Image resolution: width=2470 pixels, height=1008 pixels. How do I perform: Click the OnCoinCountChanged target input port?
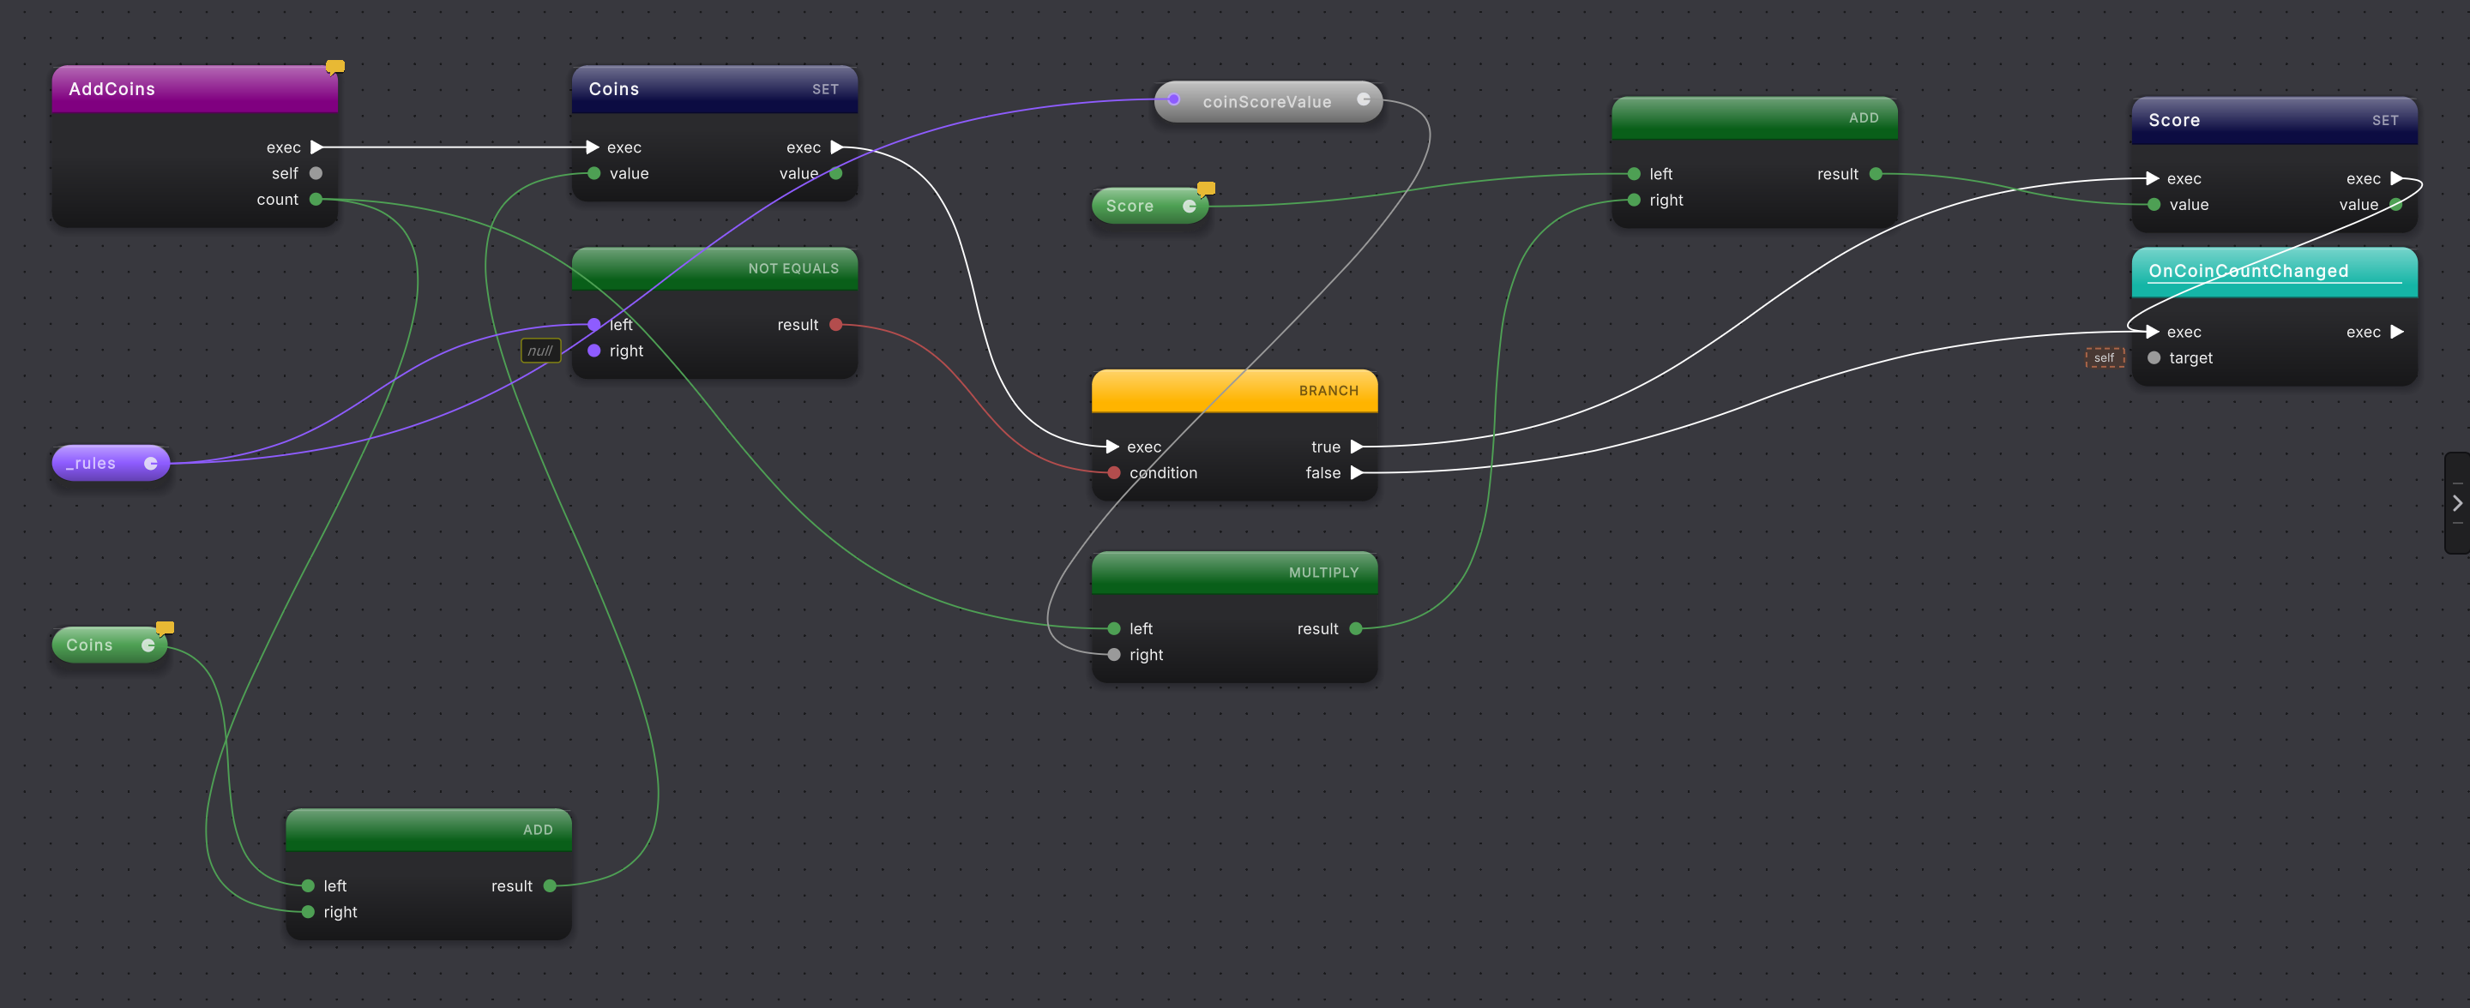[2154, 357]
